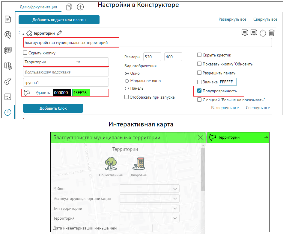The height and width of the screenshot is (234, 286).
Task: Delete the widget with the trash icon
Action: [272, 33]
